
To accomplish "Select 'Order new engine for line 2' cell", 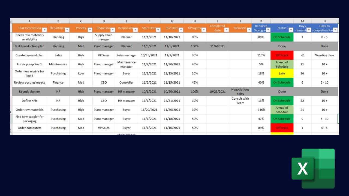I will (x=29, y=73).
